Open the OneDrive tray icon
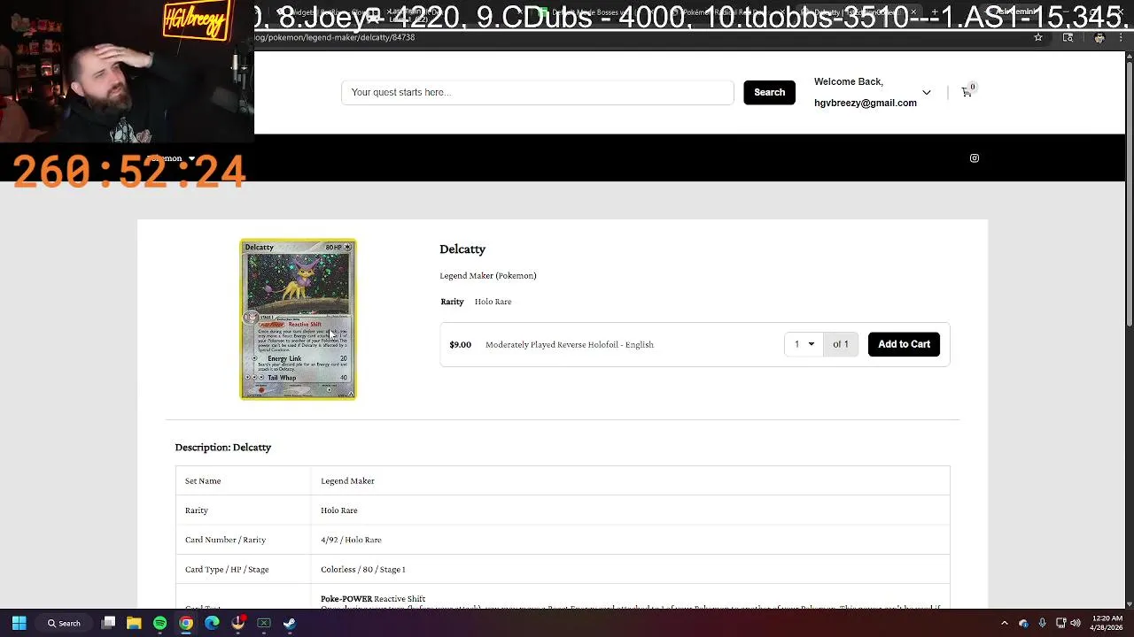The width and height of the screenshot is (1134, 637). pos(1023,623)
